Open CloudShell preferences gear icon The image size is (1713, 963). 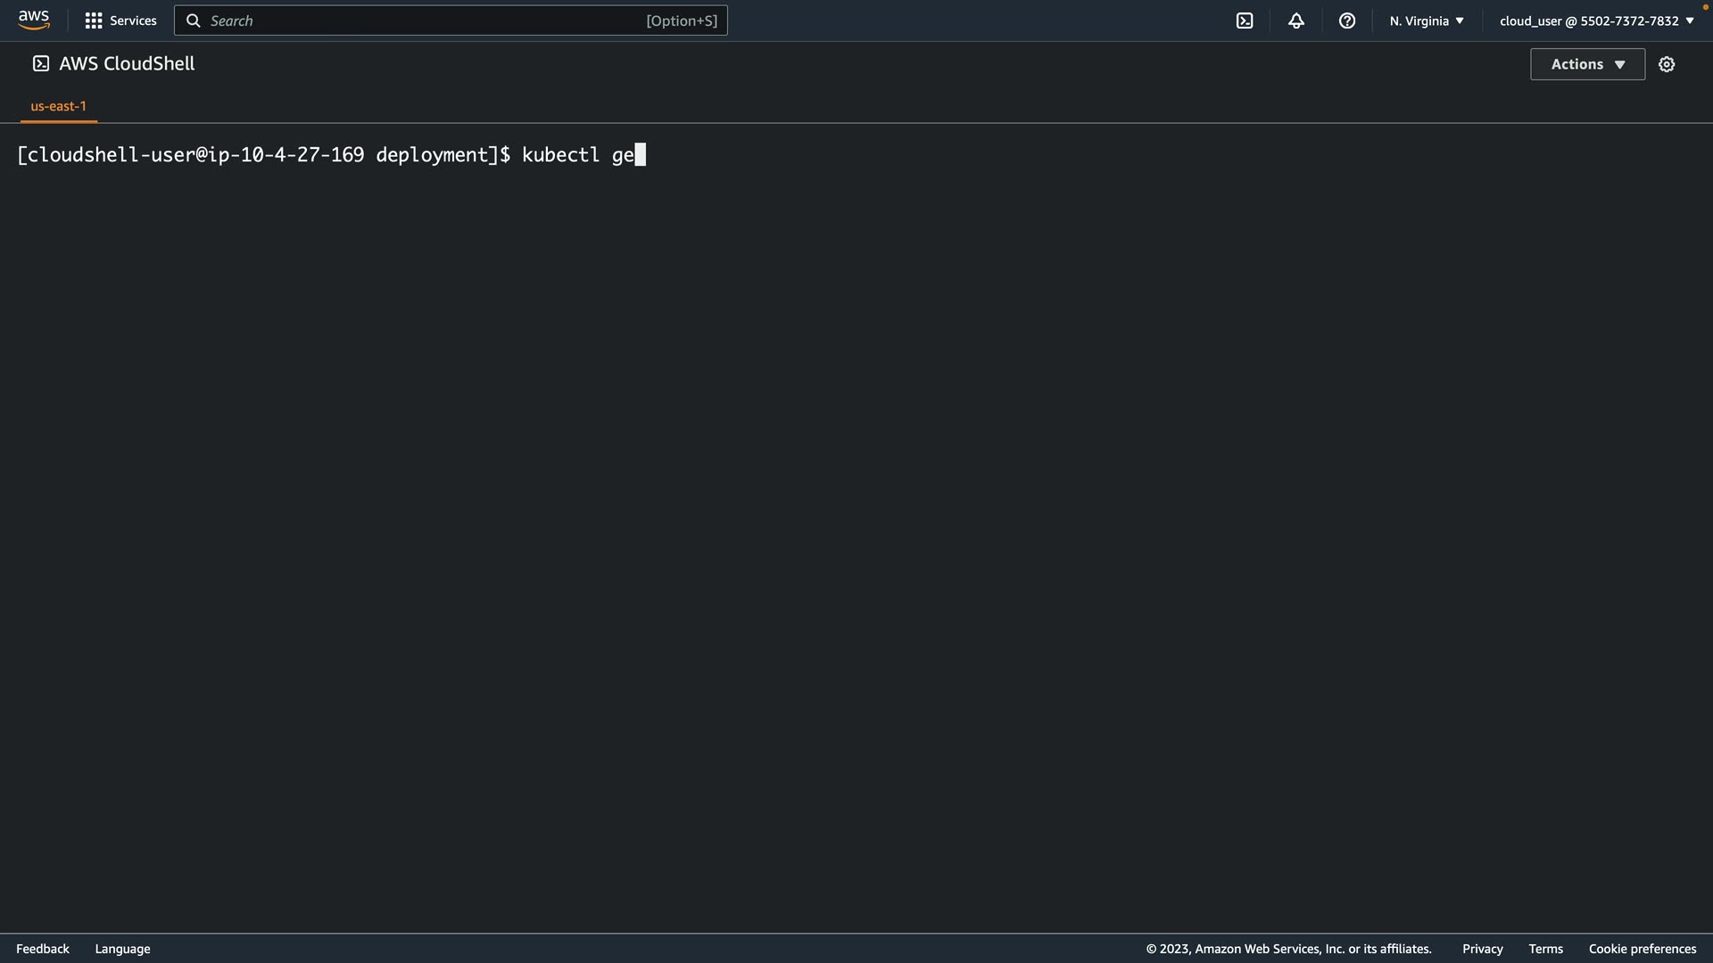coord(1667,64)
